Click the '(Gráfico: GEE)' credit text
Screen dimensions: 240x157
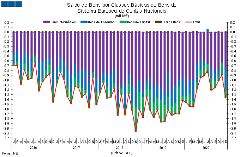click(x=122, y=153)
